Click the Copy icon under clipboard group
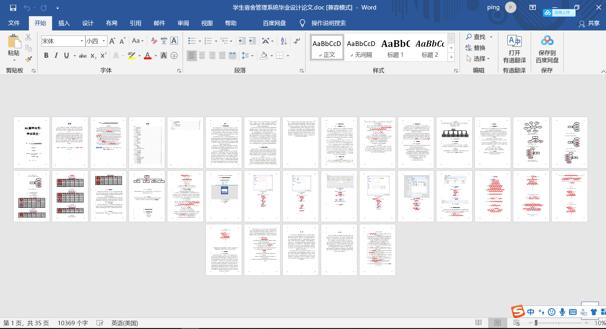 pyautogui.click(x=28, y=48)
